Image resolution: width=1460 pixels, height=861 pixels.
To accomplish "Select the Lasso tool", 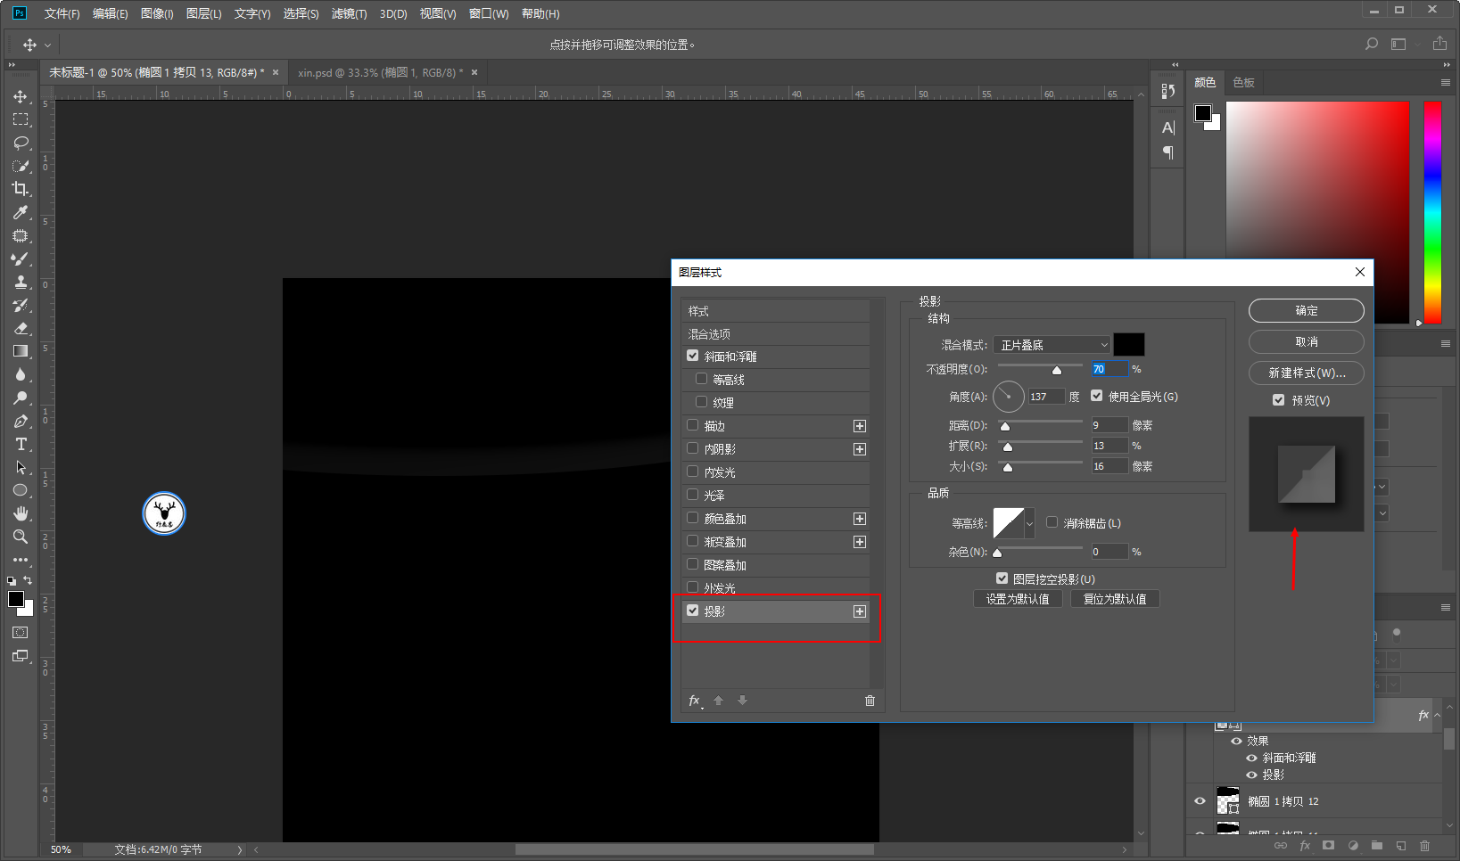I will tap(21, 143).
